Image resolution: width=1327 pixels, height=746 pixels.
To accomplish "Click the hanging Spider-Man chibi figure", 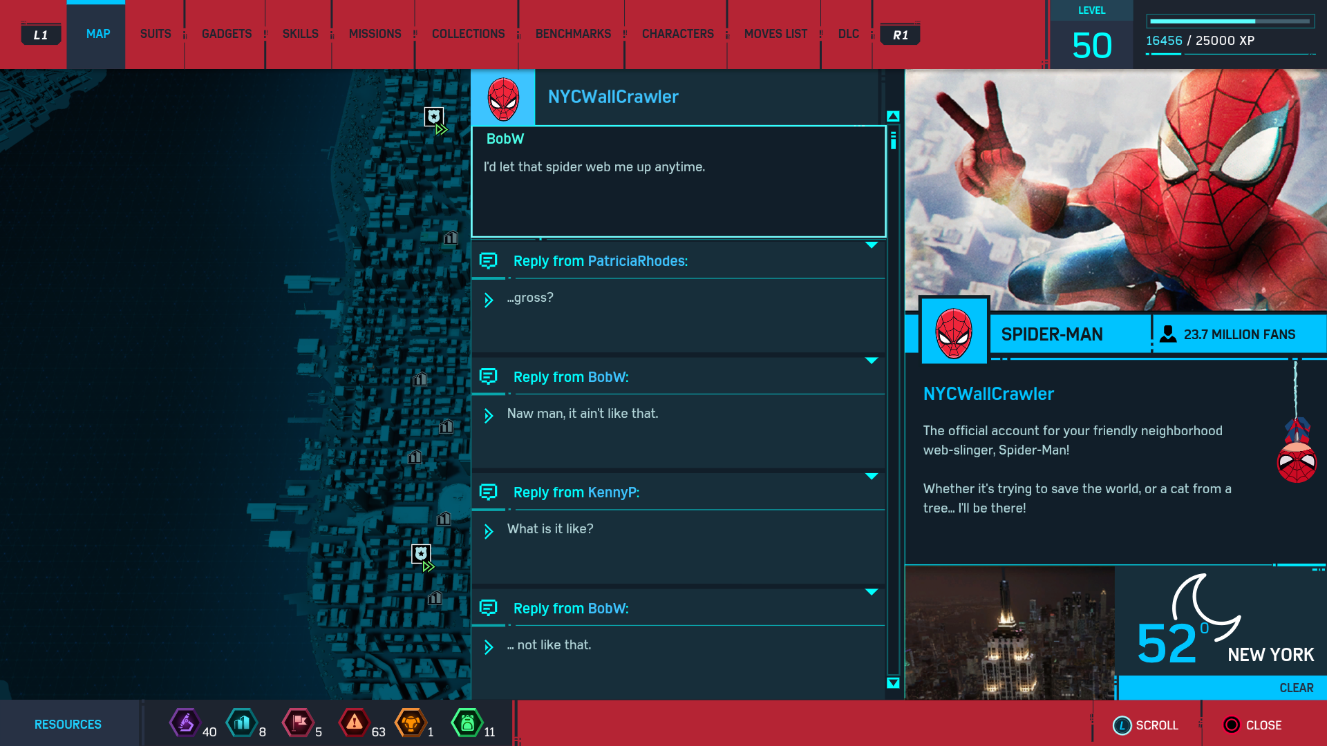I will tap(1297, 450).
